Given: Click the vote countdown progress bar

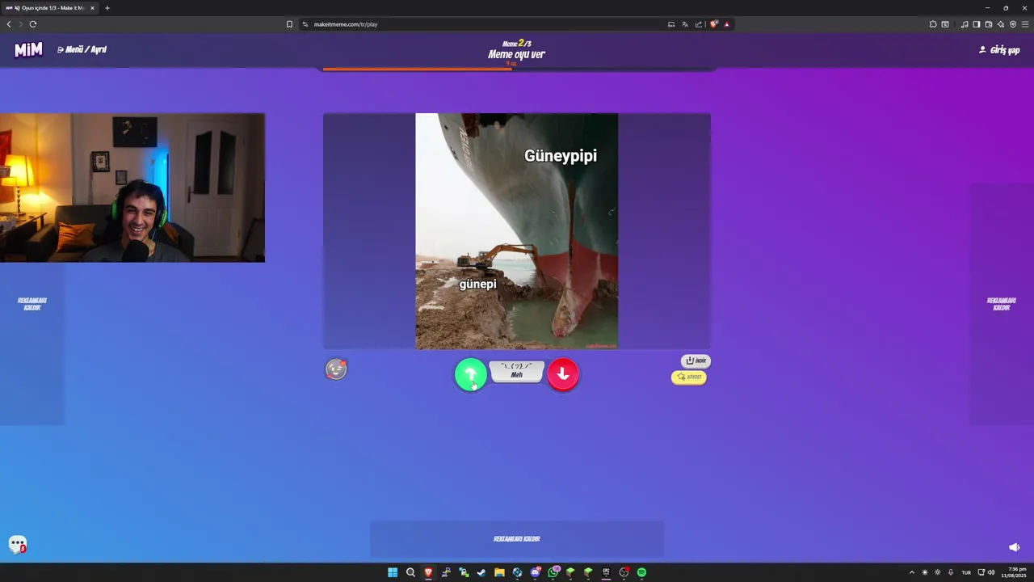Looking at the screenshot, I should pos(517,69).
